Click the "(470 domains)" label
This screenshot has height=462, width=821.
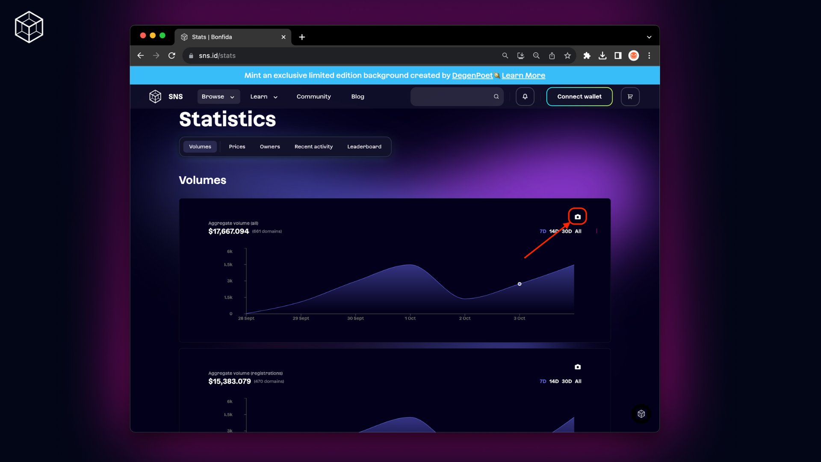(269, 382)
